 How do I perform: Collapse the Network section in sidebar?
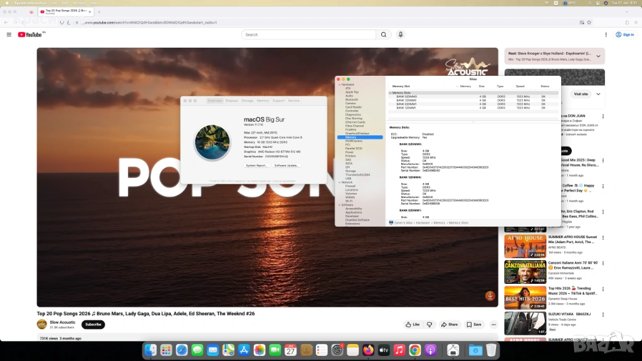(339, 182)
